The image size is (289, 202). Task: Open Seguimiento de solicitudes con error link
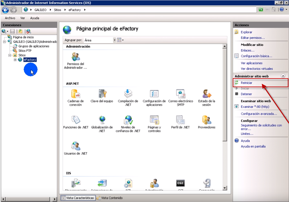pos(261,127)
